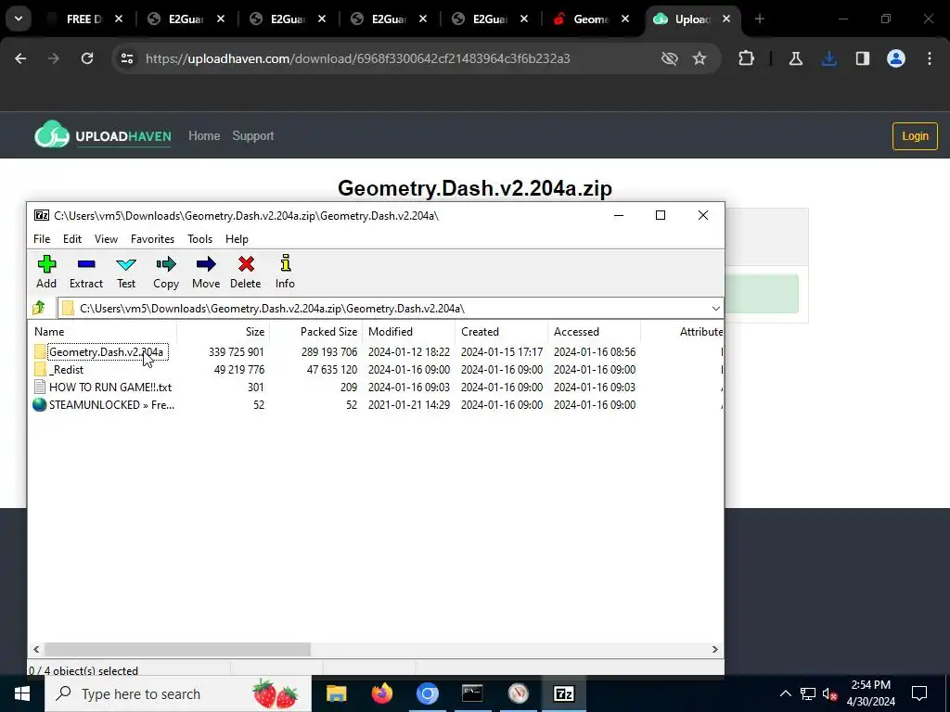The image size is (950, 712).
Task: View site information icon in address bar
Action: click(126, 58)
